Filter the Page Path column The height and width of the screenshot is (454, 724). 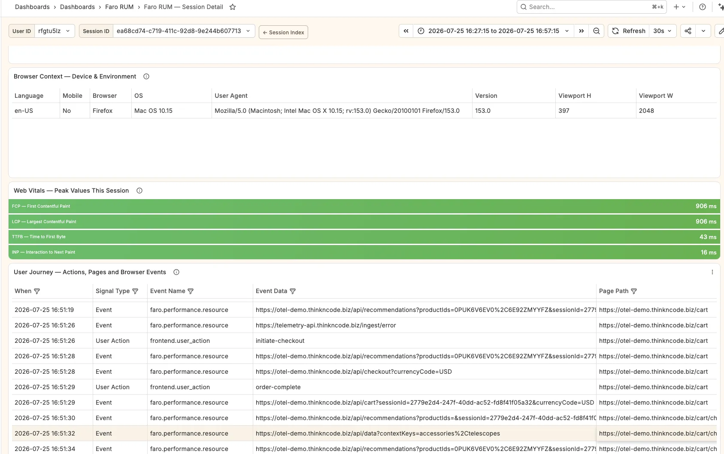[x=634, y=291]
